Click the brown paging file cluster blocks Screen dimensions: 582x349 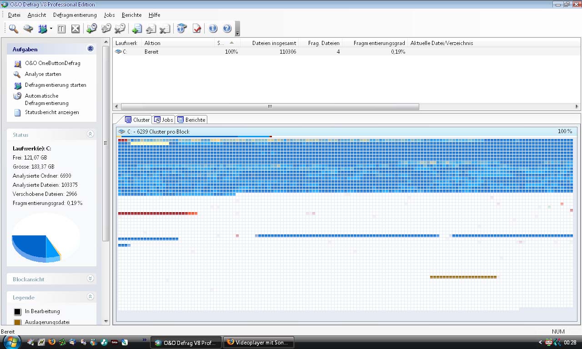463,277
